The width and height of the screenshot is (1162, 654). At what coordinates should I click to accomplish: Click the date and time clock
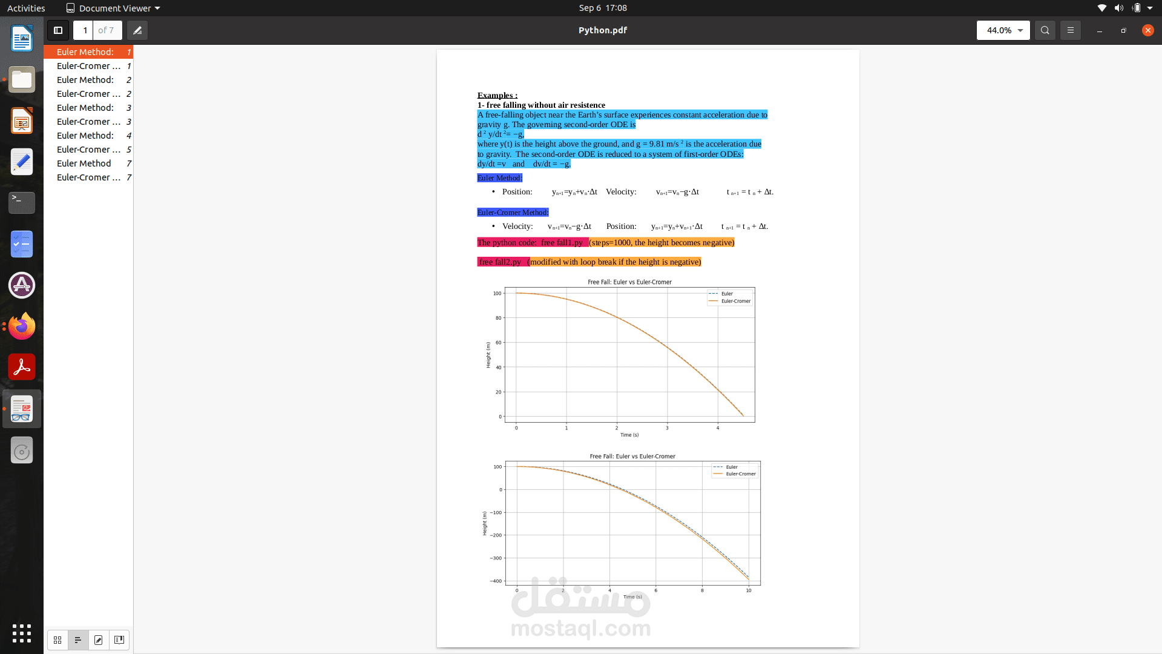602,8
